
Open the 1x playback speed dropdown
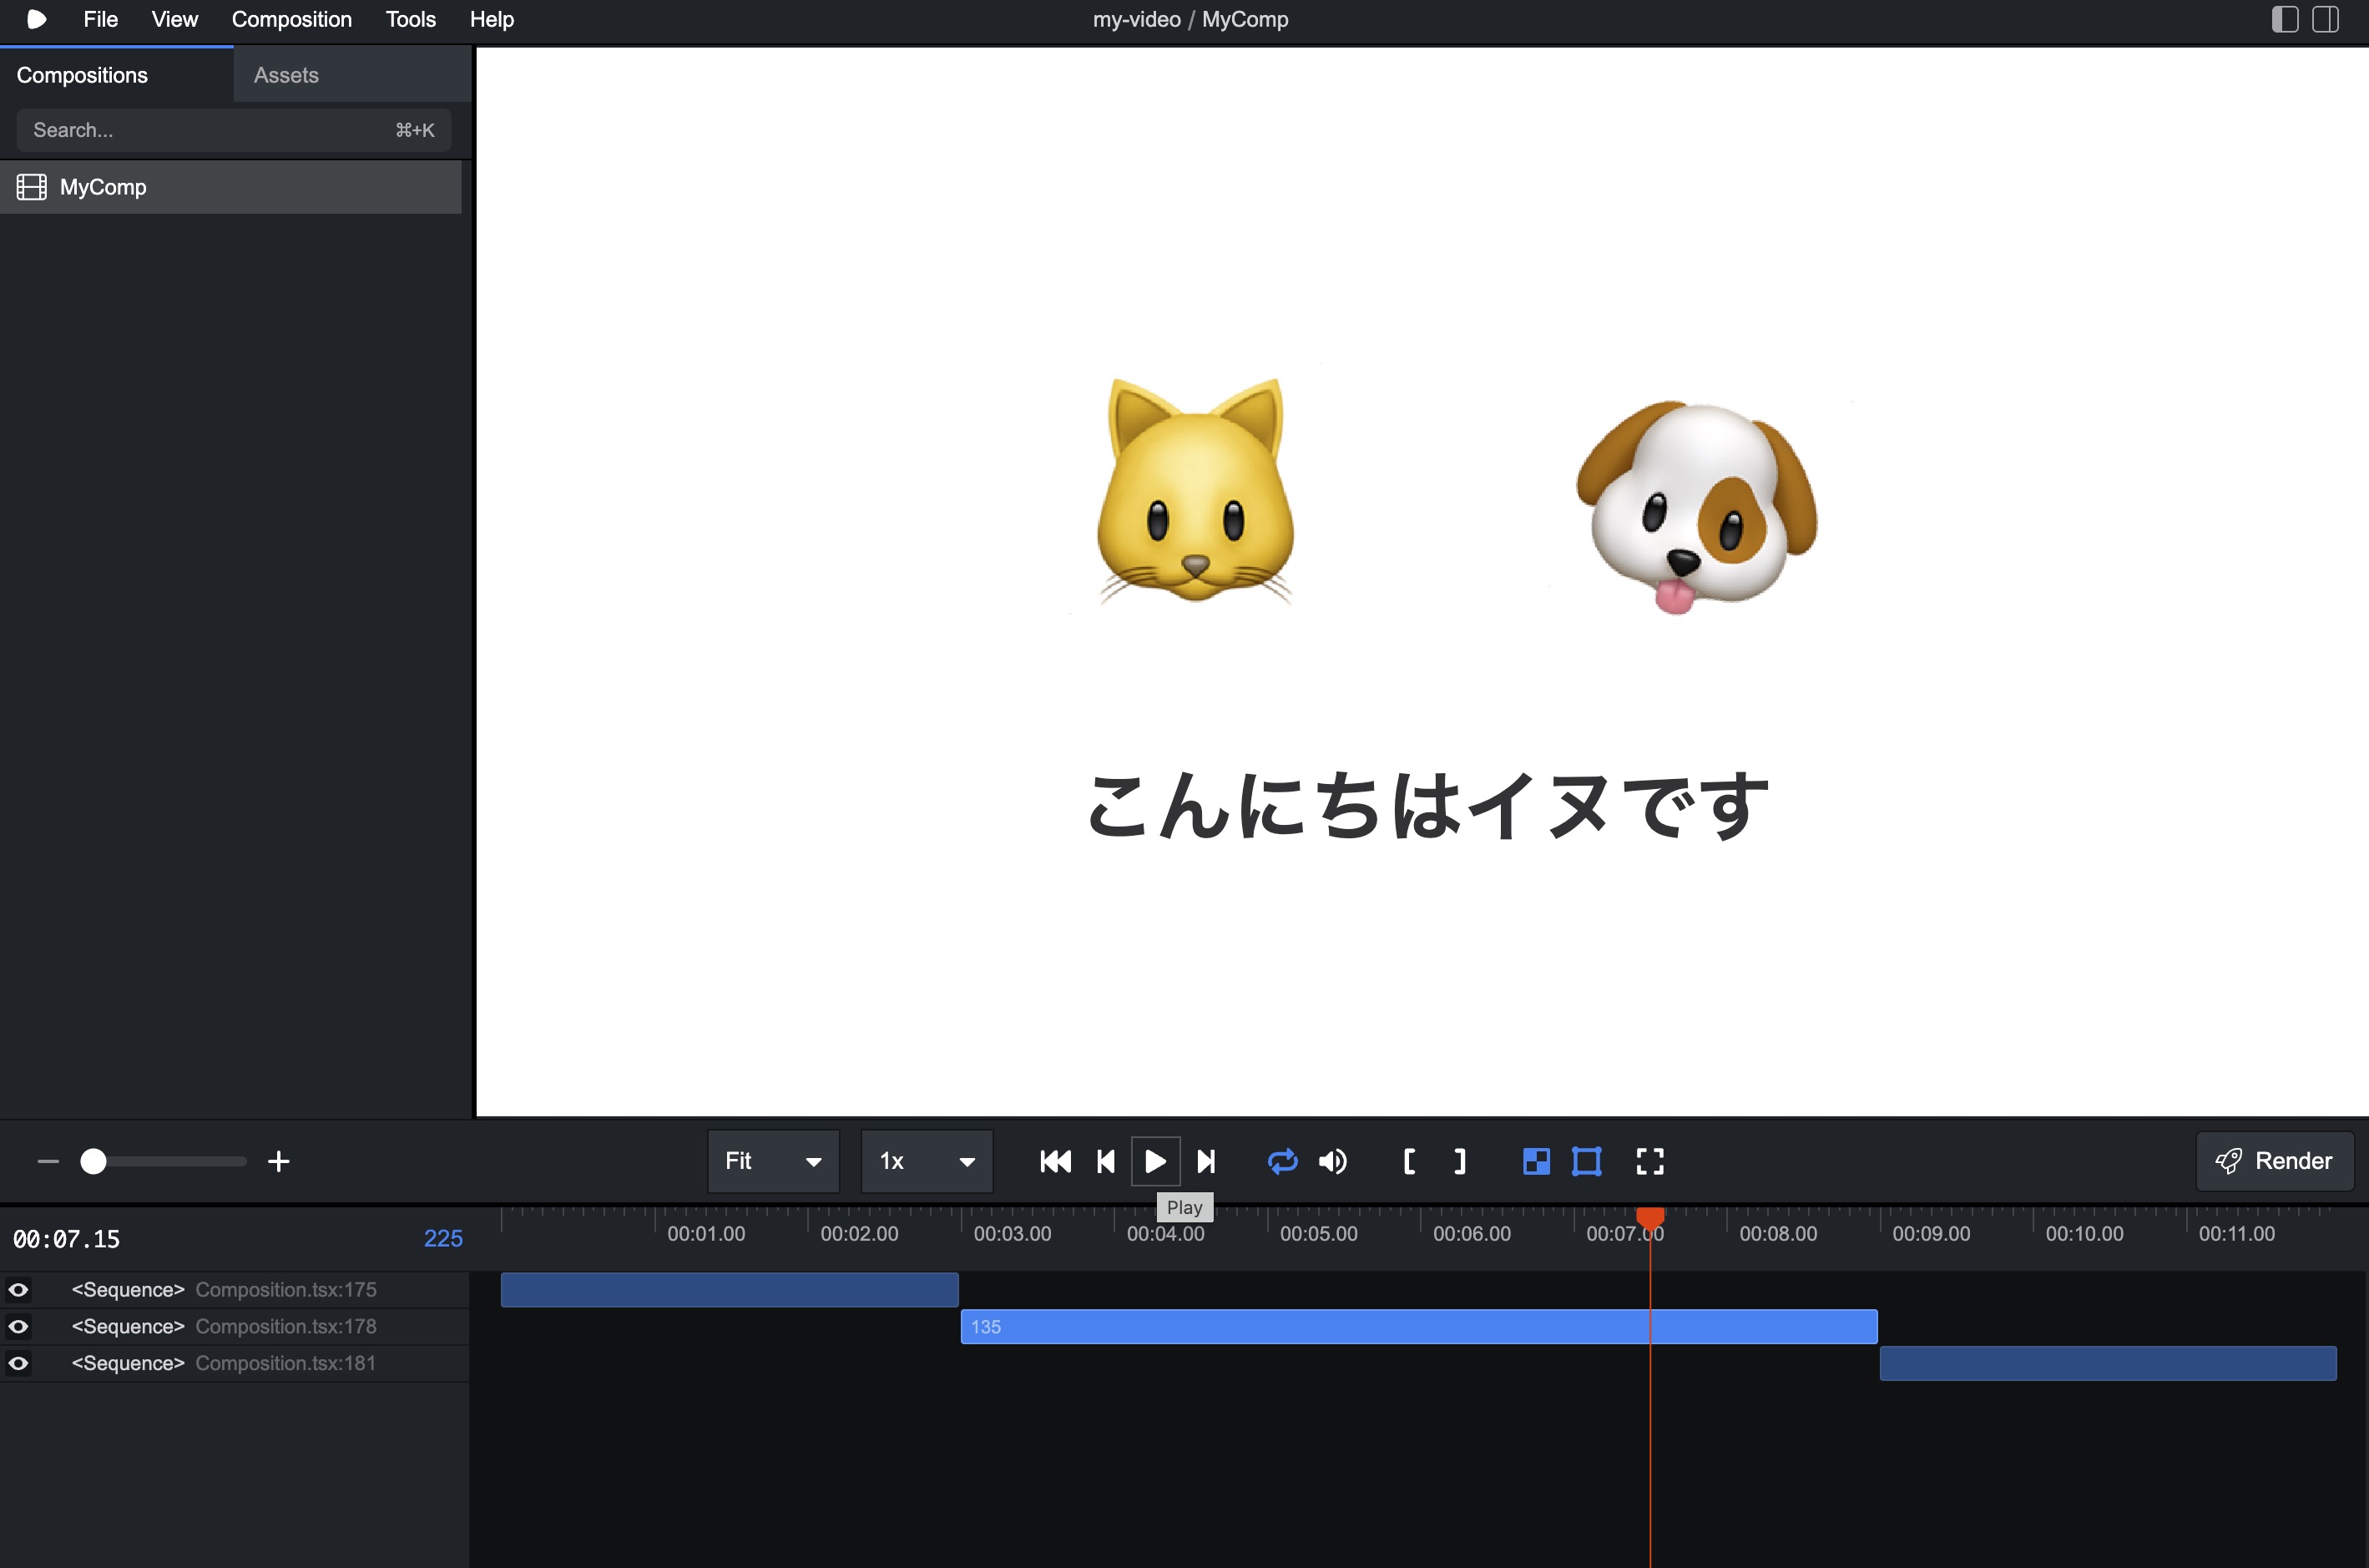point(927,1161)
